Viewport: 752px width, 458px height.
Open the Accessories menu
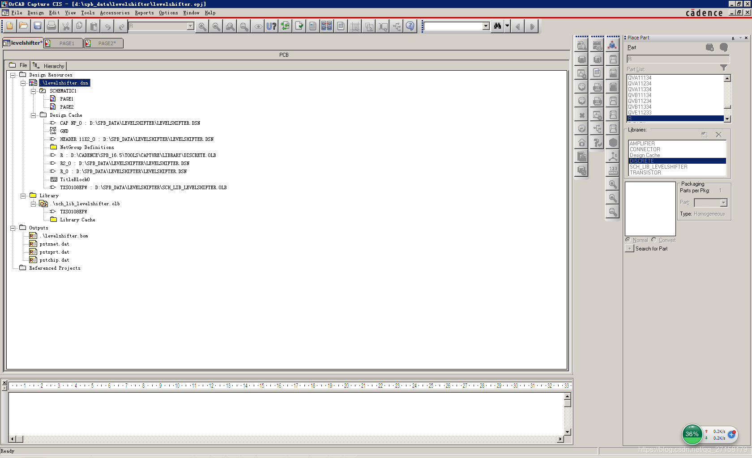[115, 13]
